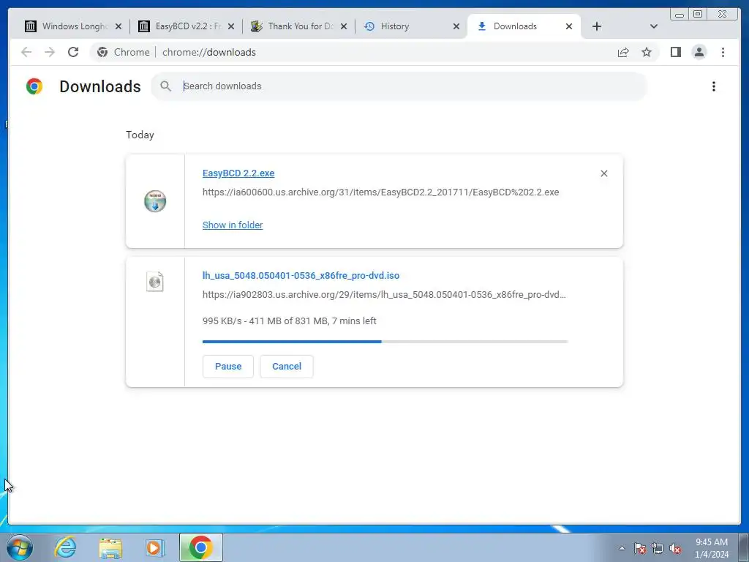
Task: Open Chrome's three-dot main menu
Action: click(x=723, y=52)
